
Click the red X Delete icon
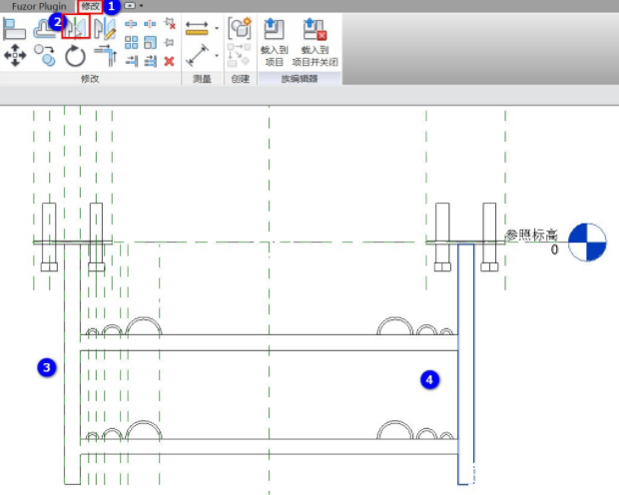tap(169, 61)
